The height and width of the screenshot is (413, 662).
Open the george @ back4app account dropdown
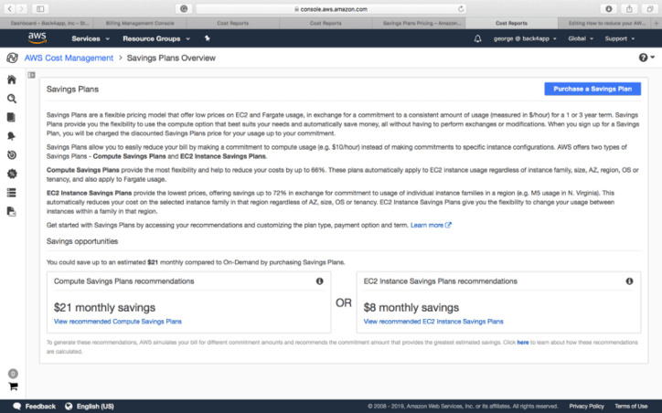525,38
